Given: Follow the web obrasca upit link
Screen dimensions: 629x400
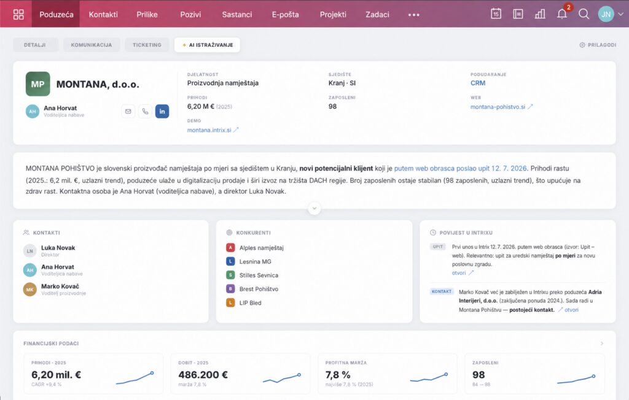Looking at the screenshot, I should pos(461,168).
